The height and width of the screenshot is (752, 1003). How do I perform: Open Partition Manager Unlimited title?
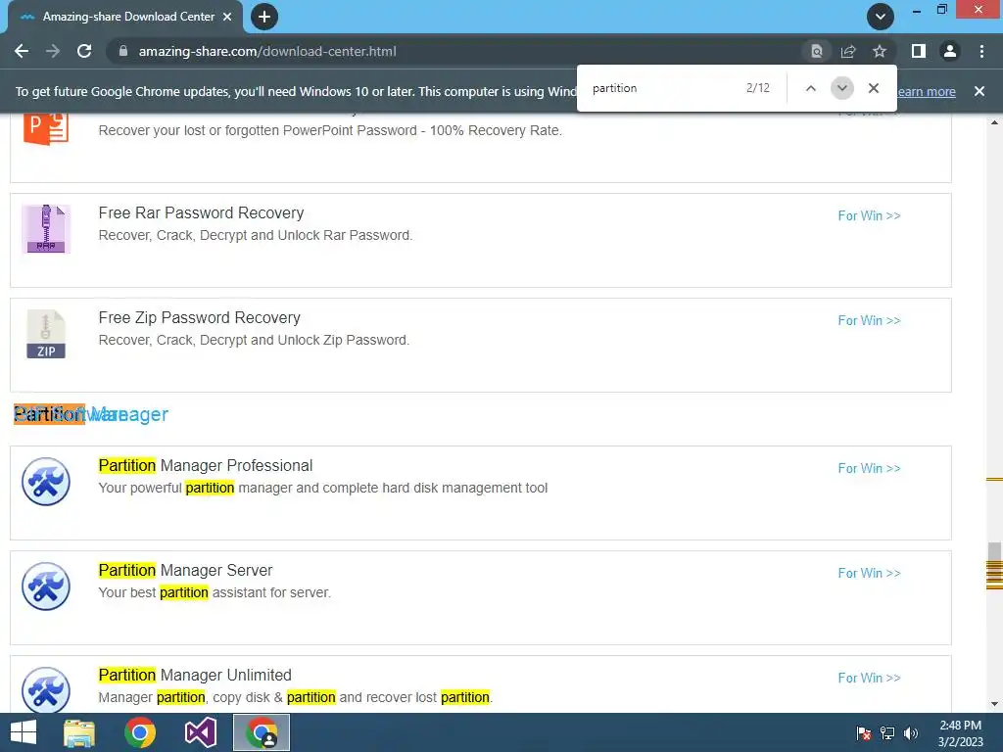point(195,676)
